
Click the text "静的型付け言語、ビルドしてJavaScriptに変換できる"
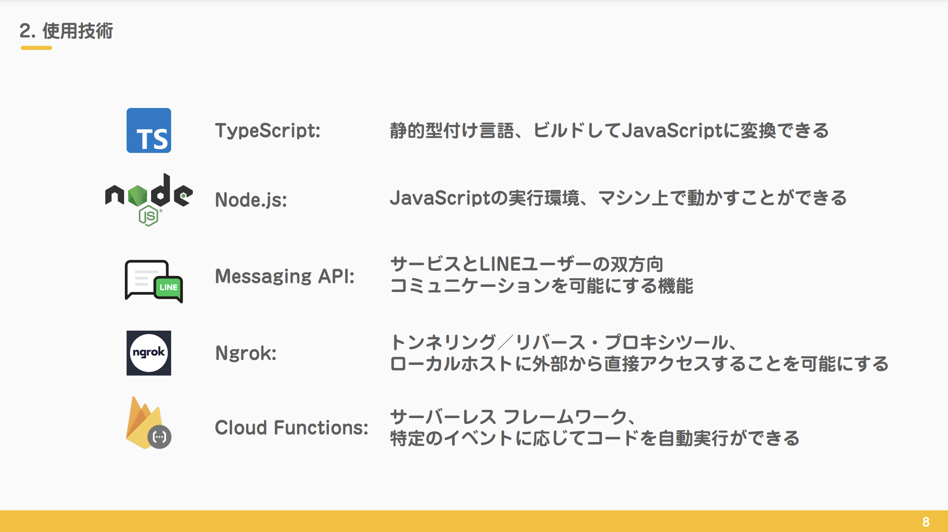coord(610,130)
